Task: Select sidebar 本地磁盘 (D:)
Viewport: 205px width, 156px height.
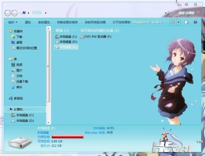Action: [x=23, y=121]
